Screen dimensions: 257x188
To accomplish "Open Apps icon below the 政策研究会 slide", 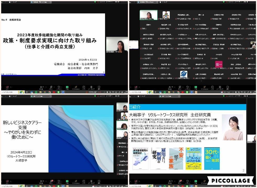I will (84, 87).
